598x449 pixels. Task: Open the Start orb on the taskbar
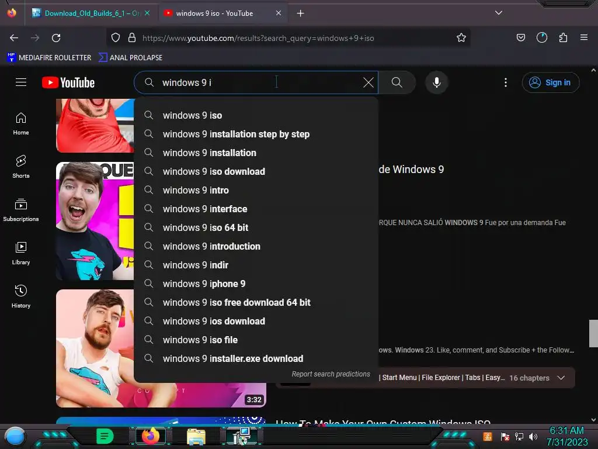coord(15,436)
